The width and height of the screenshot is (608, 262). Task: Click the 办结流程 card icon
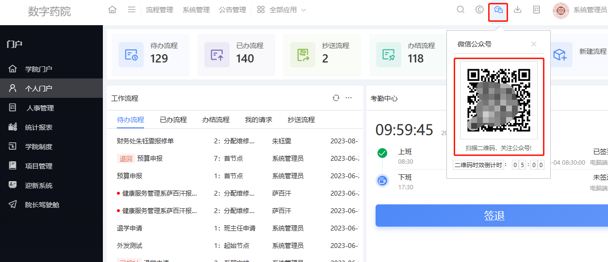click(389, 54)
